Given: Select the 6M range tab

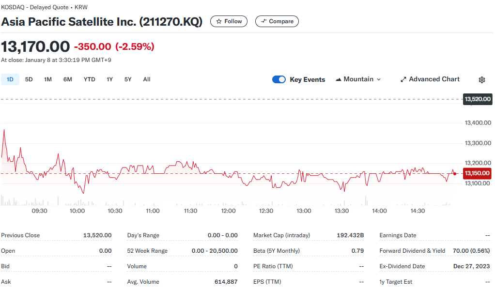Looking at the screenshot, I should [67, 79].
